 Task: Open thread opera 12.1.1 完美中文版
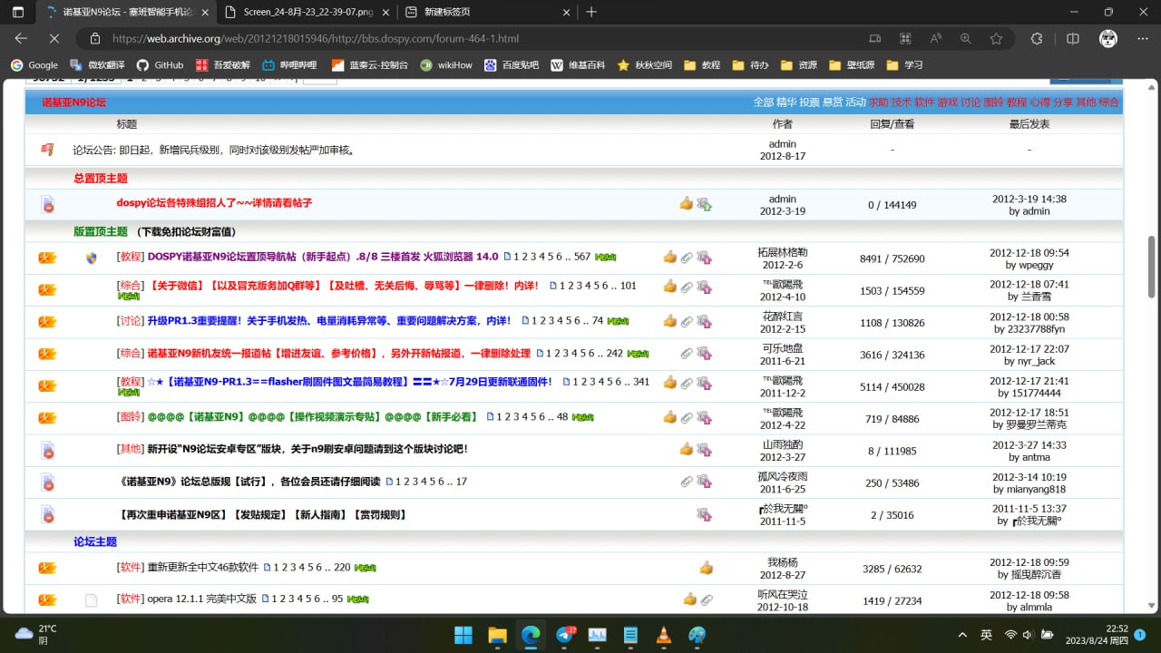[x=201, y=599]
